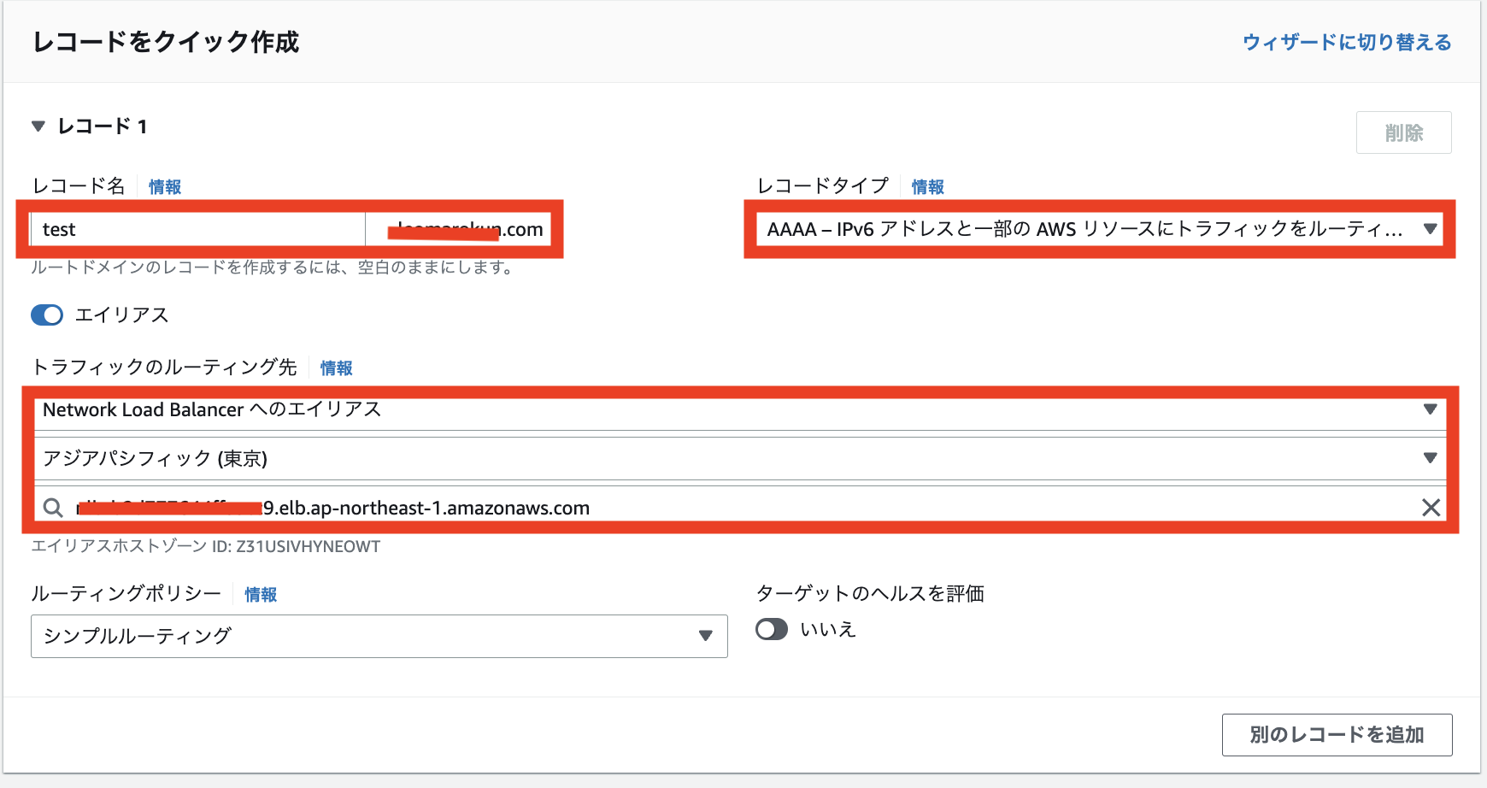Click the magnifier icon in the endpoint search box

pyautogui.click(x=51, y=508)
